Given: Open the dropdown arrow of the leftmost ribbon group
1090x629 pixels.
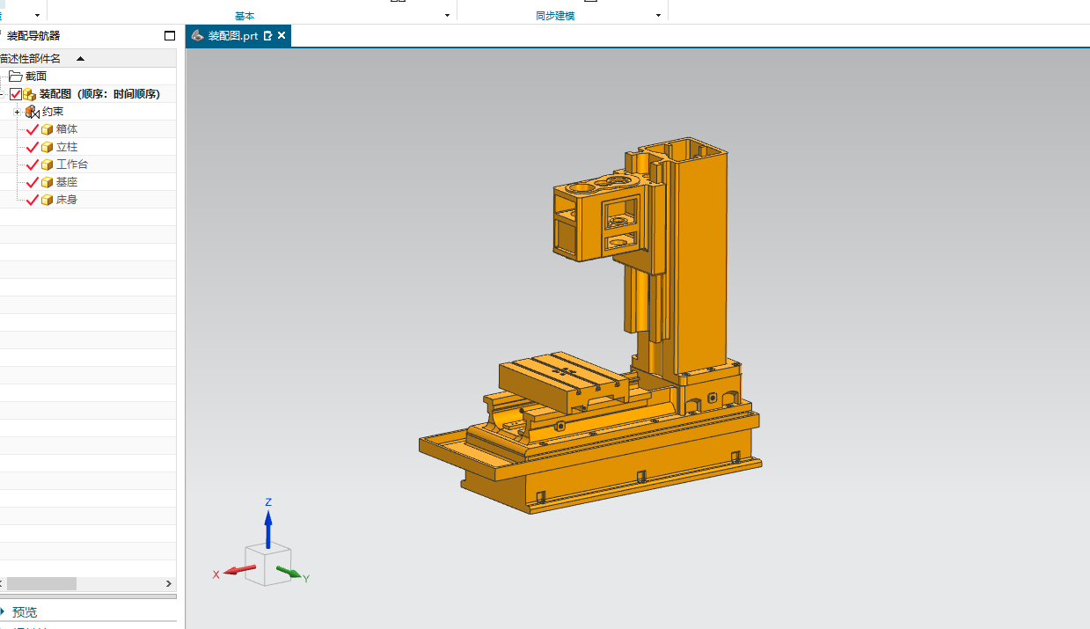Looking at the screenshot, I should pos(37,16).
